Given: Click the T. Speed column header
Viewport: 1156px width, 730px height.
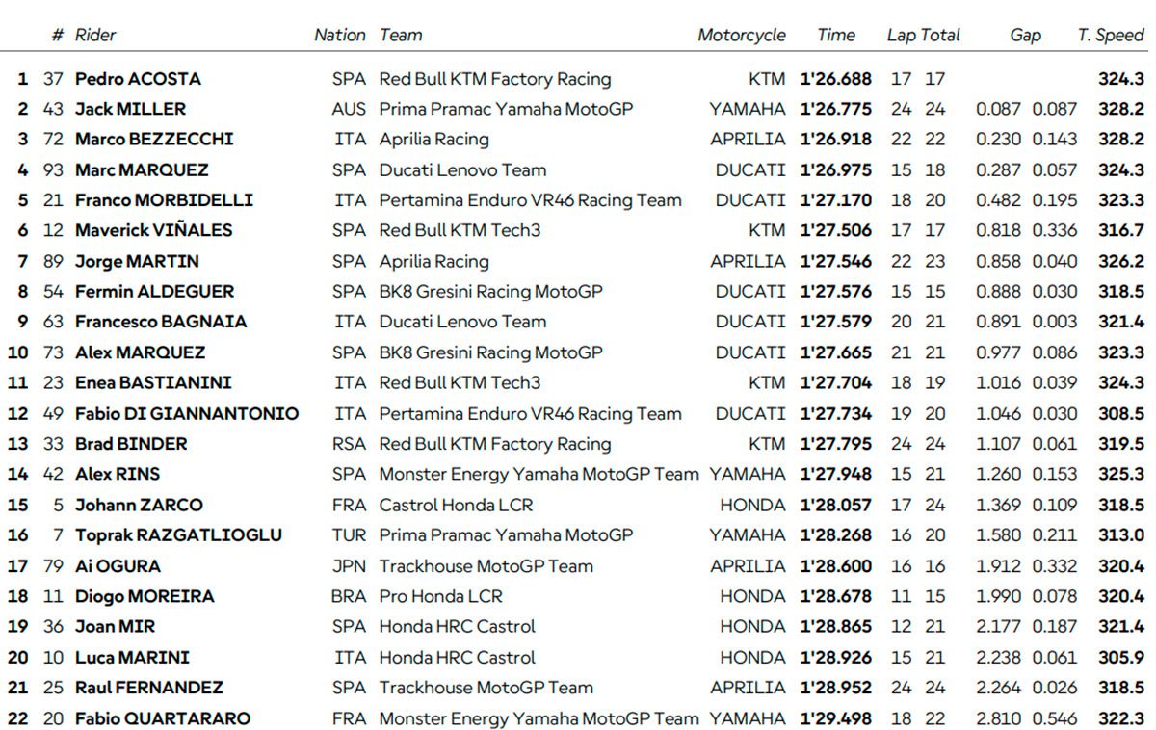Looking at the screenshot, I should [1110, 35].
